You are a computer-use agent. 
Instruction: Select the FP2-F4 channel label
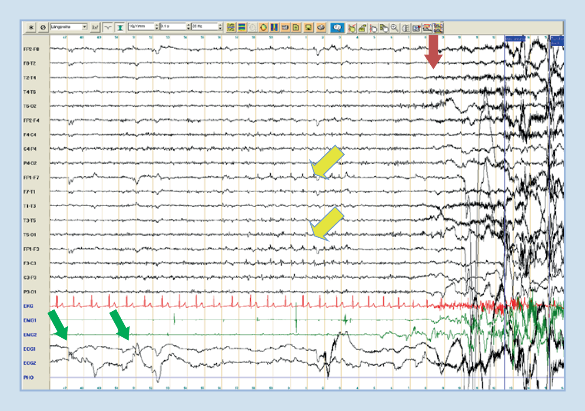pyautogui.click(x=31, y=121)
